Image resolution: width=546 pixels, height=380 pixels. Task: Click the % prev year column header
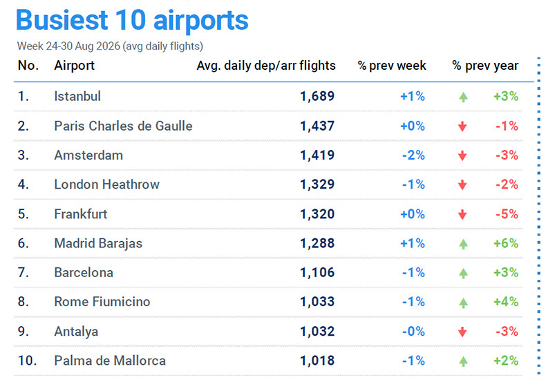[485, 66]
